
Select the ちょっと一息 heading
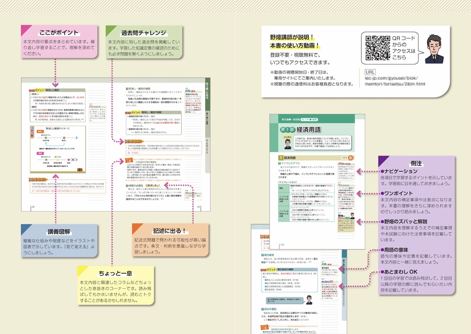click(115, 273)
